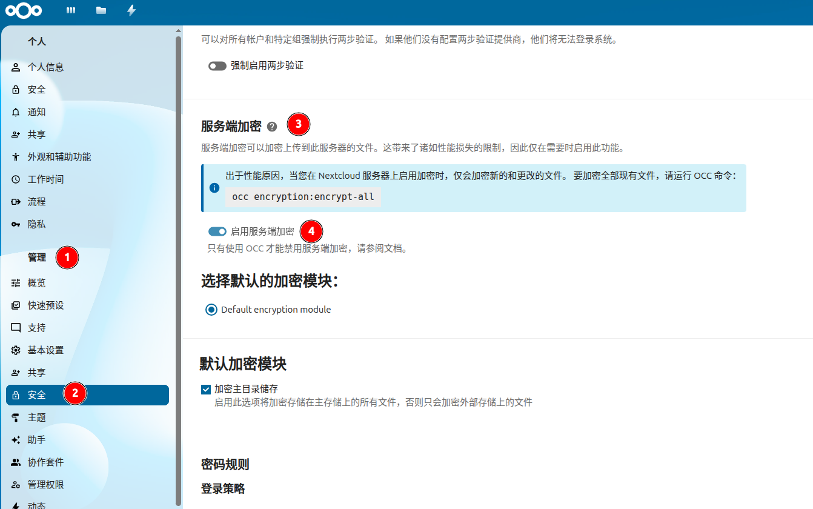This screenshot has width=813, height=509.
Task: Toggle the 启用服务端加密 switch
Action: [217, 231]
